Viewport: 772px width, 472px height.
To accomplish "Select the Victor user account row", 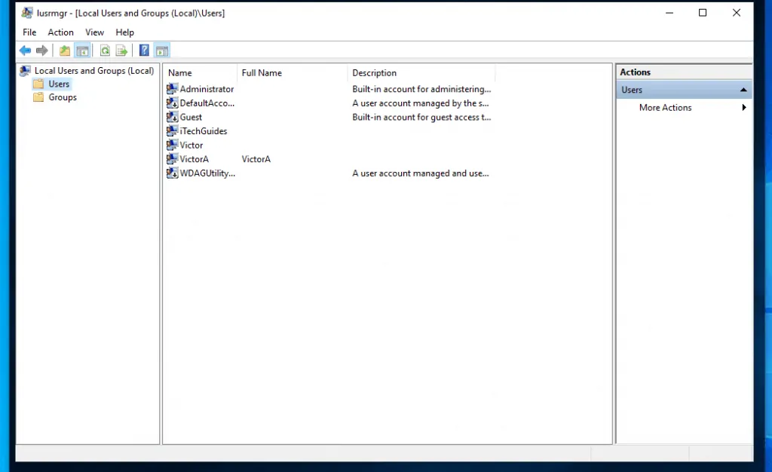I will (191, 145).
